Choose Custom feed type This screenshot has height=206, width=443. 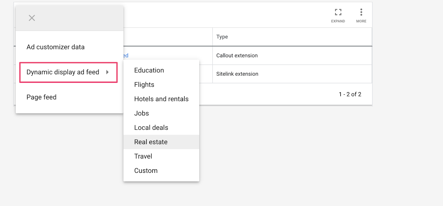click(146, 171)
